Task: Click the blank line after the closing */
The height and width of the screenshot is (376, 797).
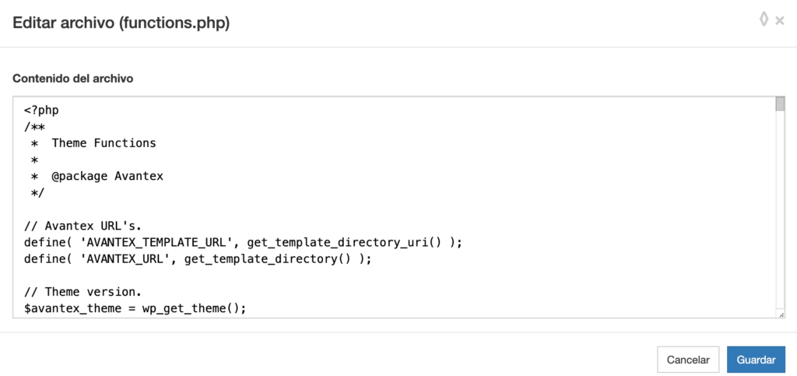Action: 156,209
